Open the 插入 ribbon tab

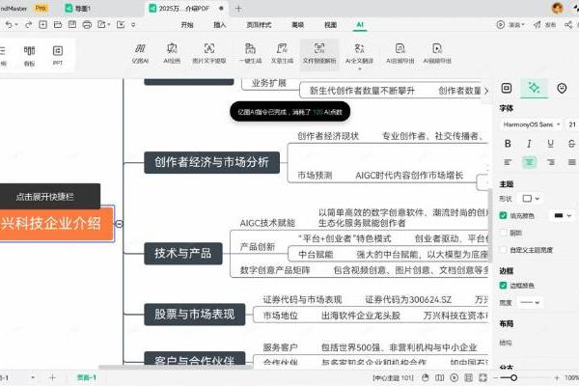220,25
